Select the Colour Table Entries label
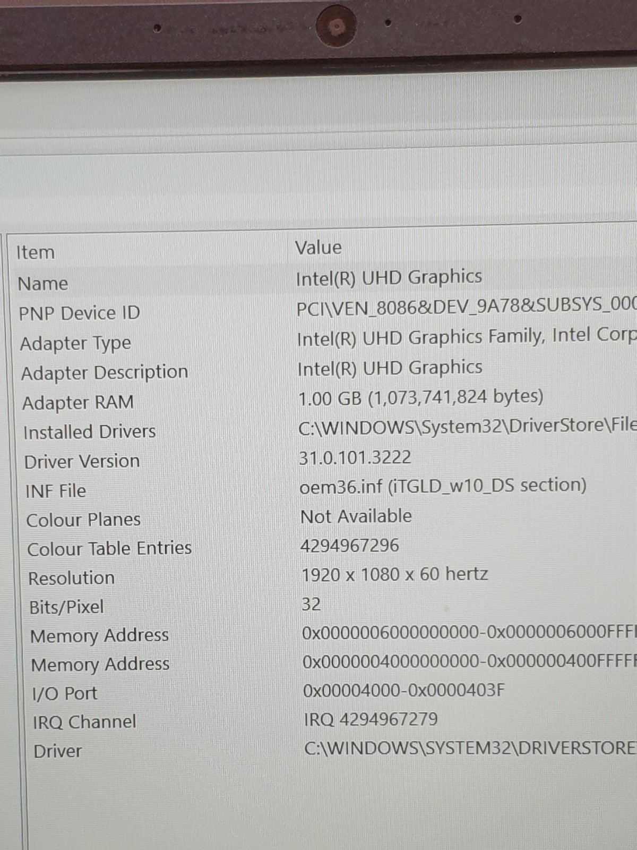This screenshot has height=850, width=637. click(x=110, y=548)
